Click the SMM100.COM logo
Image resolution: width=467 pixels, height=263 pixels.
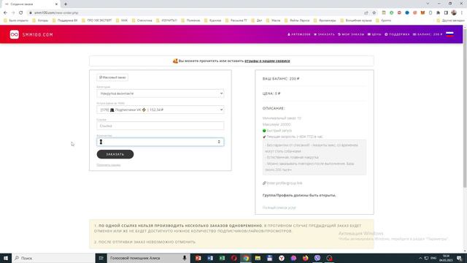[x=31, y=34]
